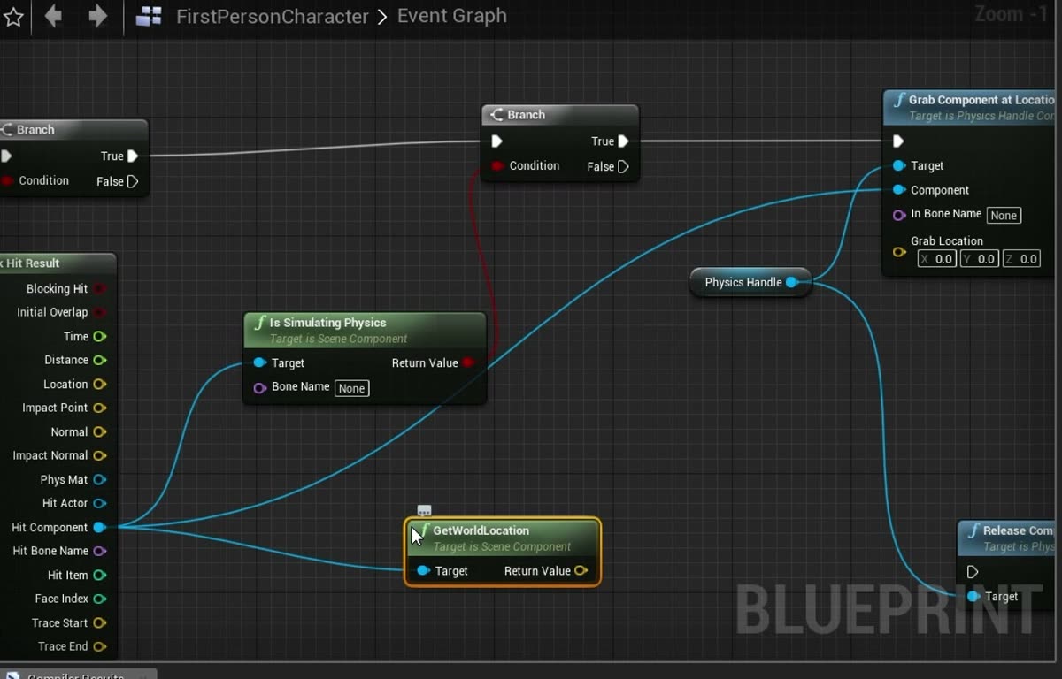
Task: Click the Trace Start output pin
Action: 99,622
